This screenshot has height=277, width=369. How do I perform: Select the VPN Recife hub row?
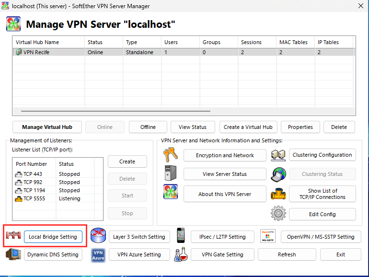point(184,52)
